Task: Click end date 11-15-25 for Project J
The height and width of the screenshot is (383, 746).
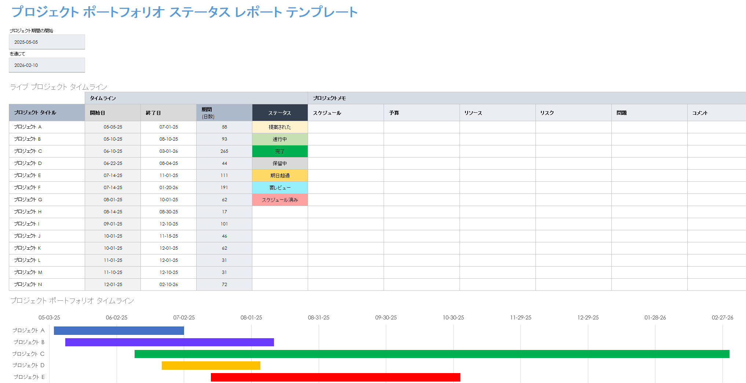Action: click(x=169, y=236)
